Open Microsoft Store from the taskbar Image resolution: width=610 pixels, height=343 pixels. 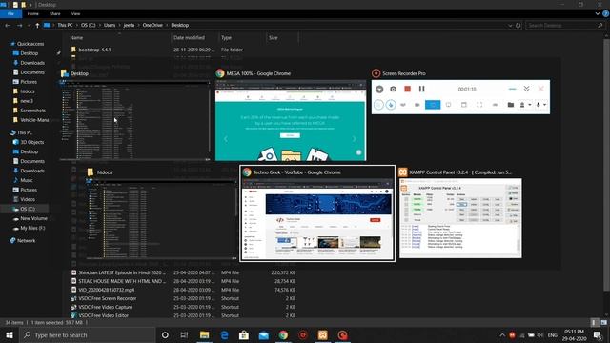click(244, 334)
